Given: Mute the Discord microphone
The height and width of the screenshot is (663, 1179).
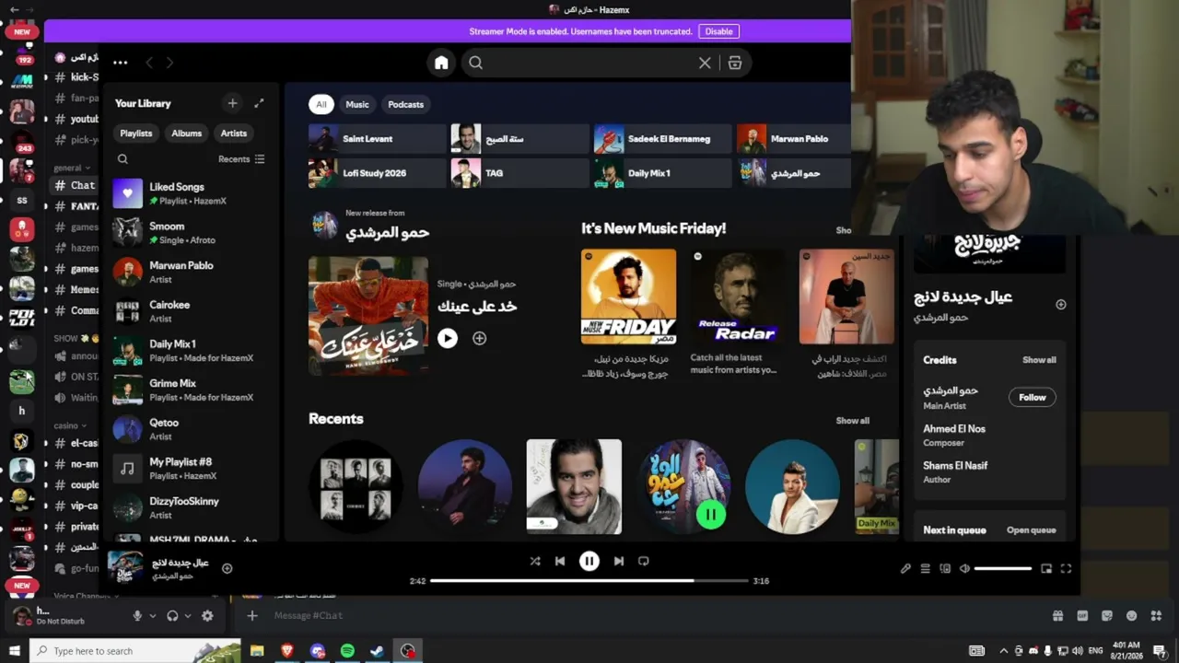Looking at the screenshot, I should pos(137,616).
